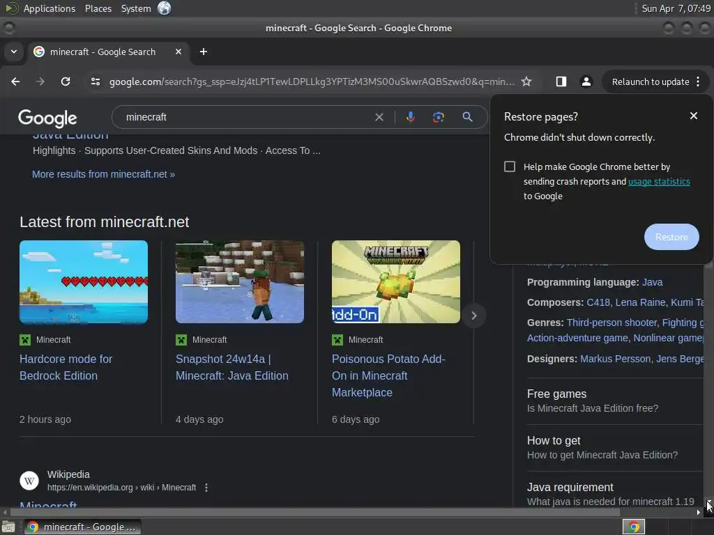Clear the Google search box text
The image size is (714, 535).
(379, 117)
